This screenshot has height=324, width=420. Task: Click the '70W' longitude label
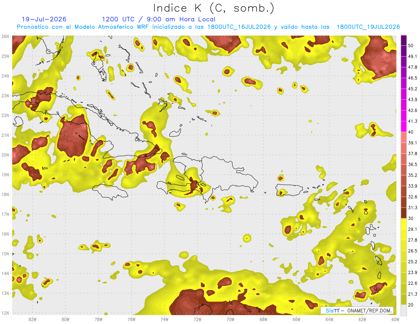(x=230, y=319)
